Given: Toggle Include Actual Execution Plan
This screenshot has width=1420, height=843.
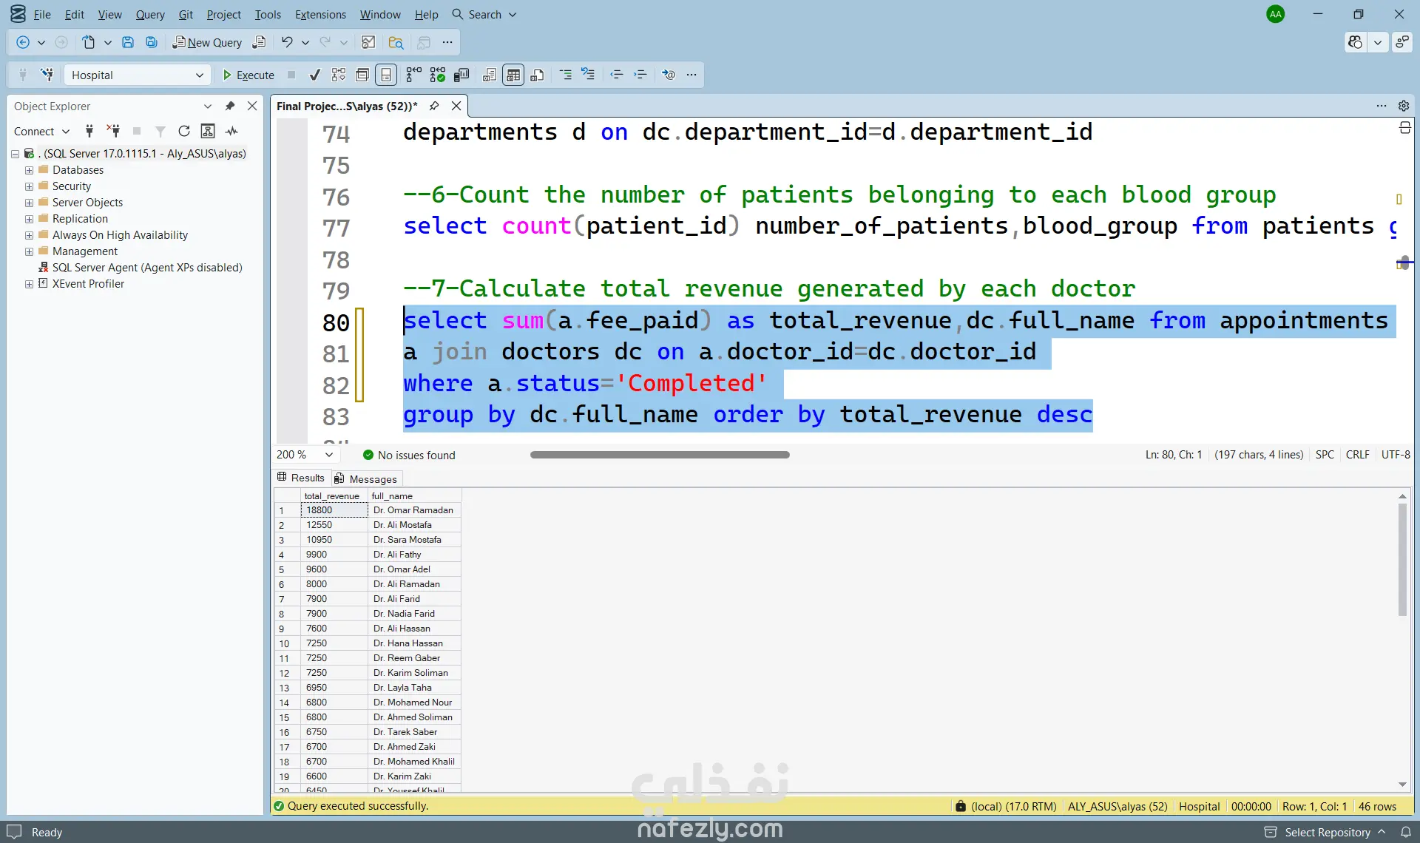Looking at the screenshot, I should pyautogui.click(x=414, y=75).
